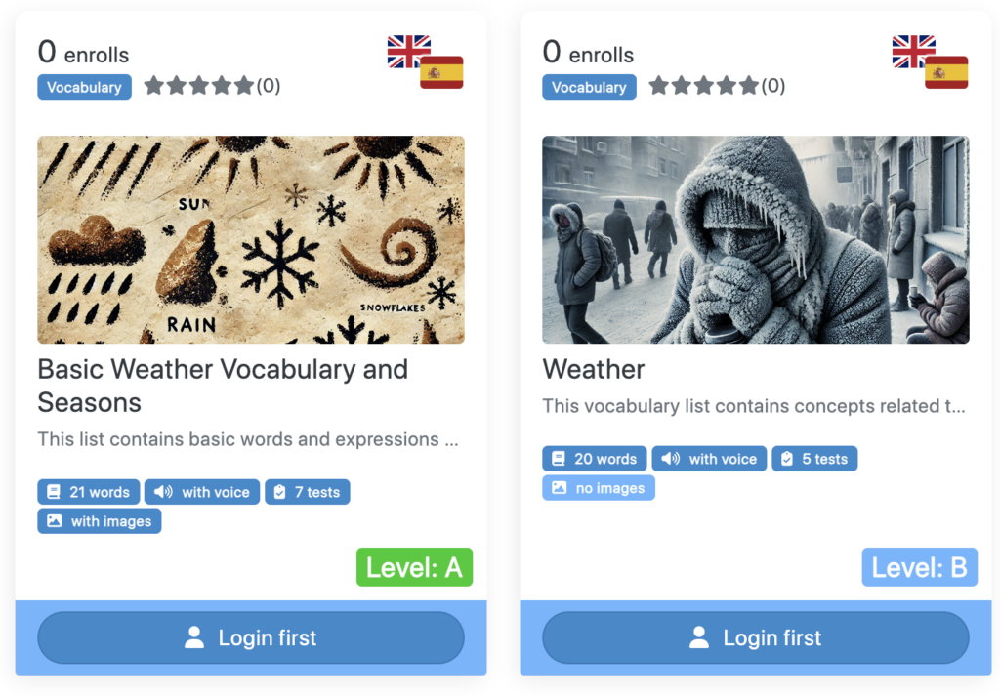Click speaker icon on first card's with voice badge
Screen dimensions: 1000x696
[x=163, y=492]
